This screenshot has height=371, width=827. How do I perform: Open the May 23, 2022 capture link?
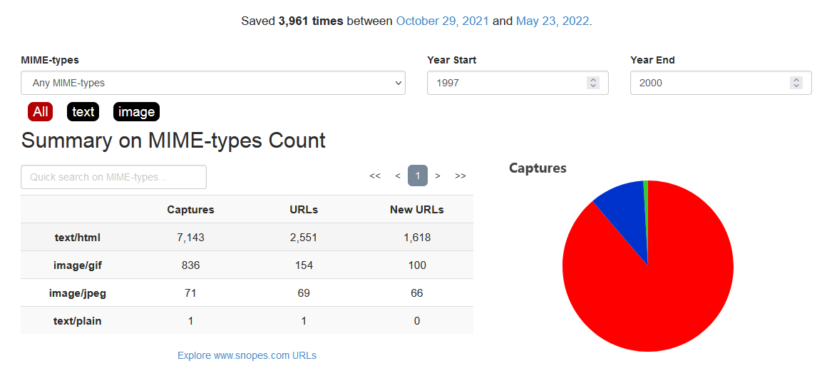[553, 21]
